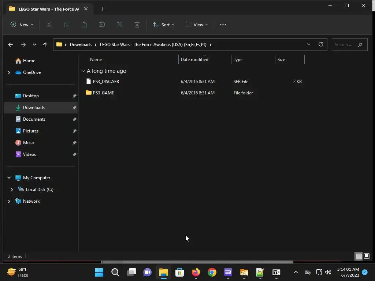Open 7-Zip from the taskbar
Viewport: 375px width, 281px height.
[276, 272]
